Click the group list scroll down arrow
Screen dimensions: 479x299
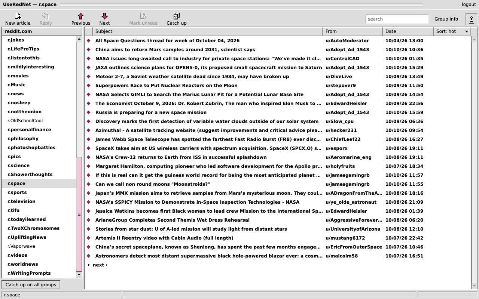point(79,274)
